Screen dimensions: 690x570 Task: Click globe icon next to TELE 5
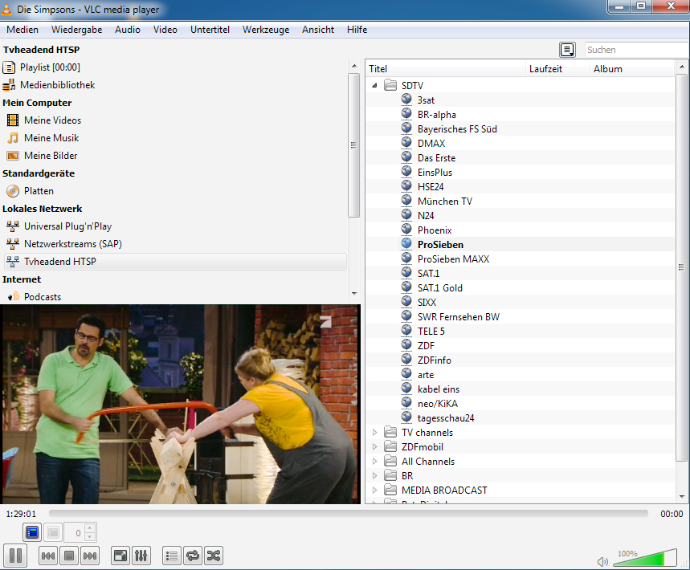coord(406,331)
